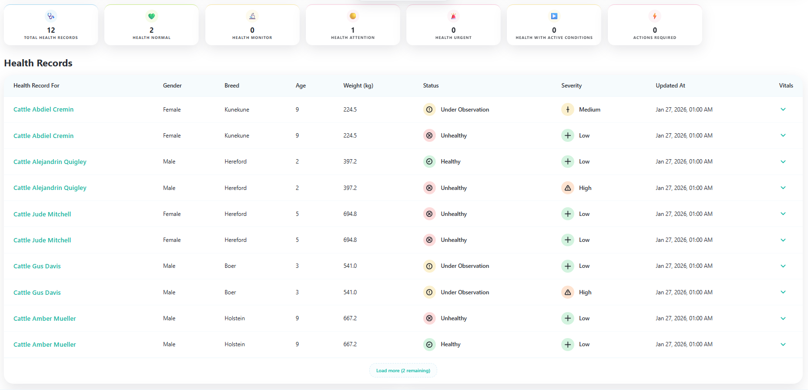808x390 pixels.
Task: Click the High severity warning icon for Gus Davis
Action: [x=568, y=292]
